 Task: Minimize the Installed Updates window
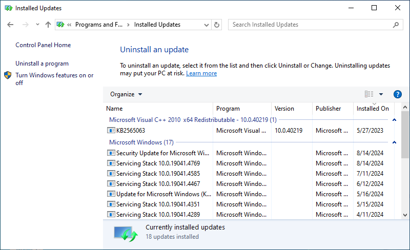[351, 8]
